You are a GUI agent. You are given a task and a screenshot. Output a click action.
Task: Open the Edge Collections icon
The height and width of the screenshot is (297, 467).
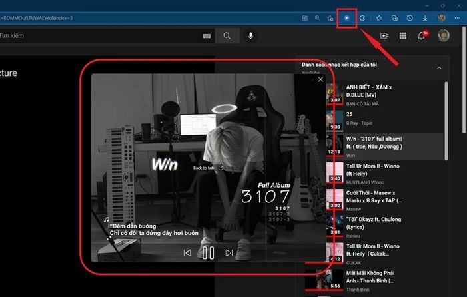click(394, 18)
